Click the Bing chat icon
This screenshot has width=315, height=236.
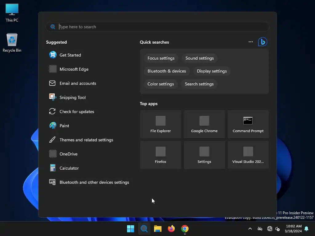[x=263, y=42]
